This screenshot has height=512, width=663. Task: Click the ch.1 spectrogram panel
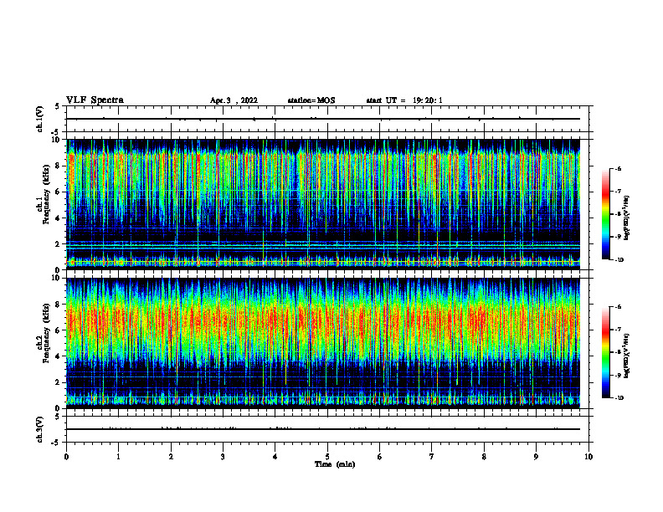[323, 204]
